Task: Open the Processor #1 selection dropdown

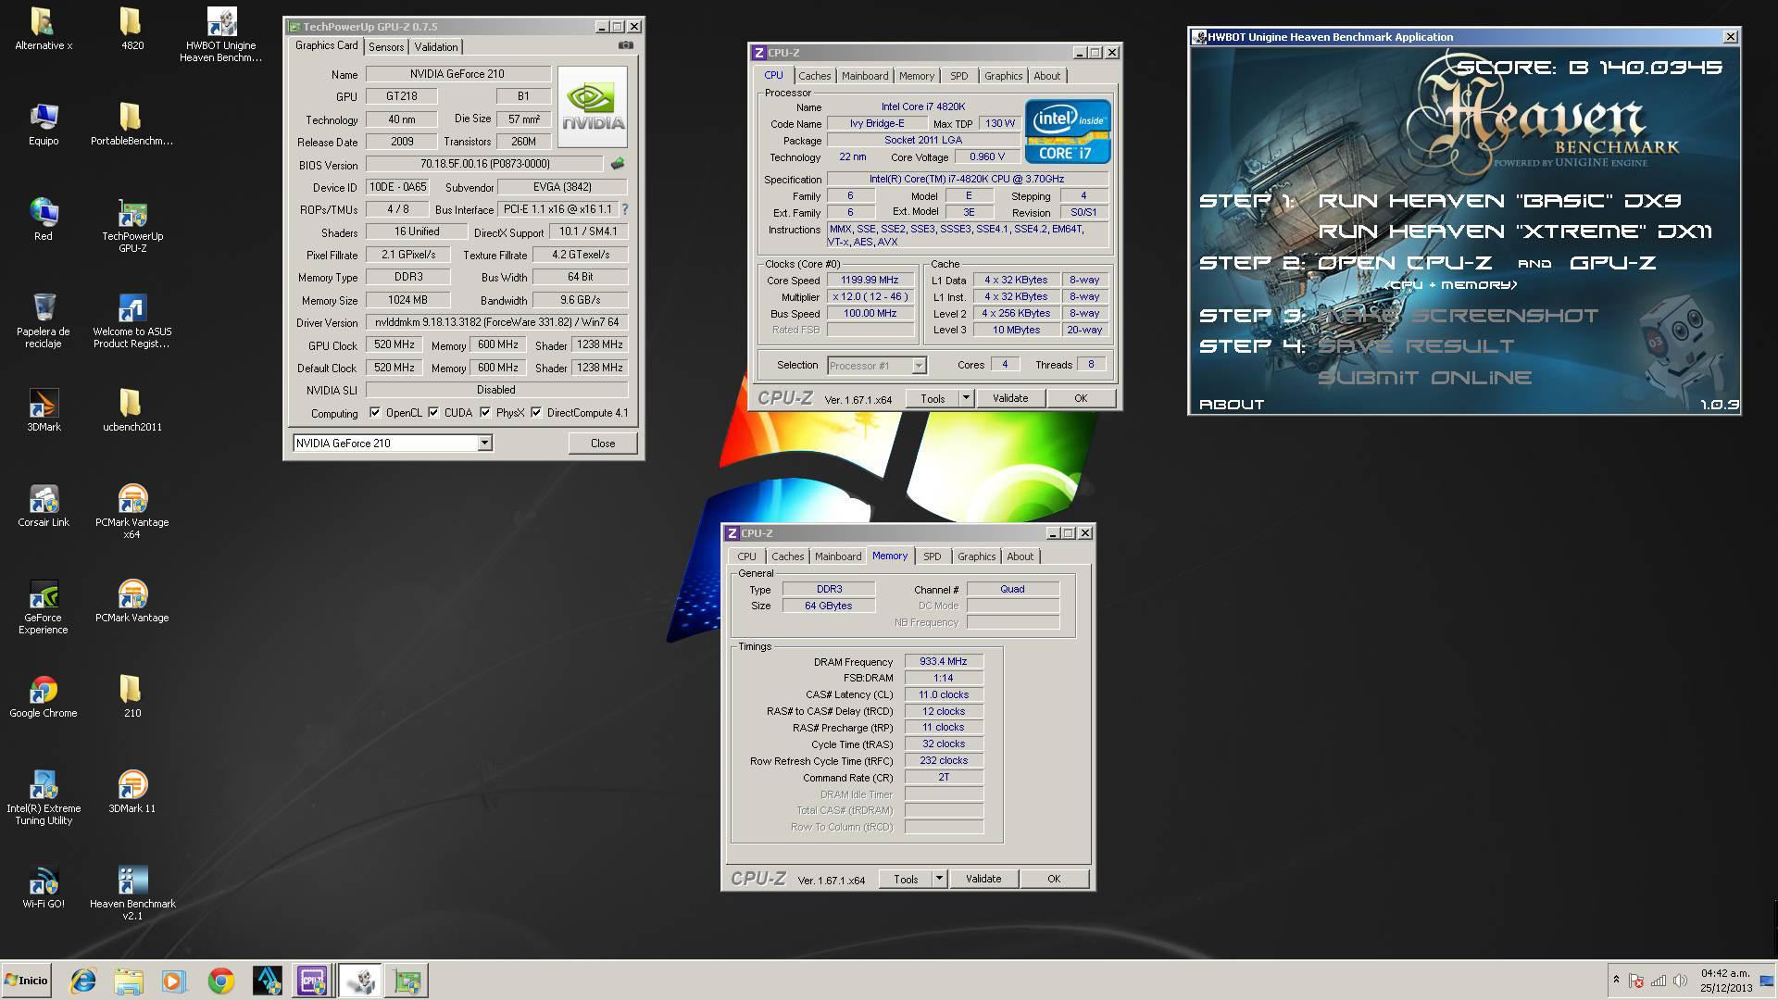Action: pos(919,366)
